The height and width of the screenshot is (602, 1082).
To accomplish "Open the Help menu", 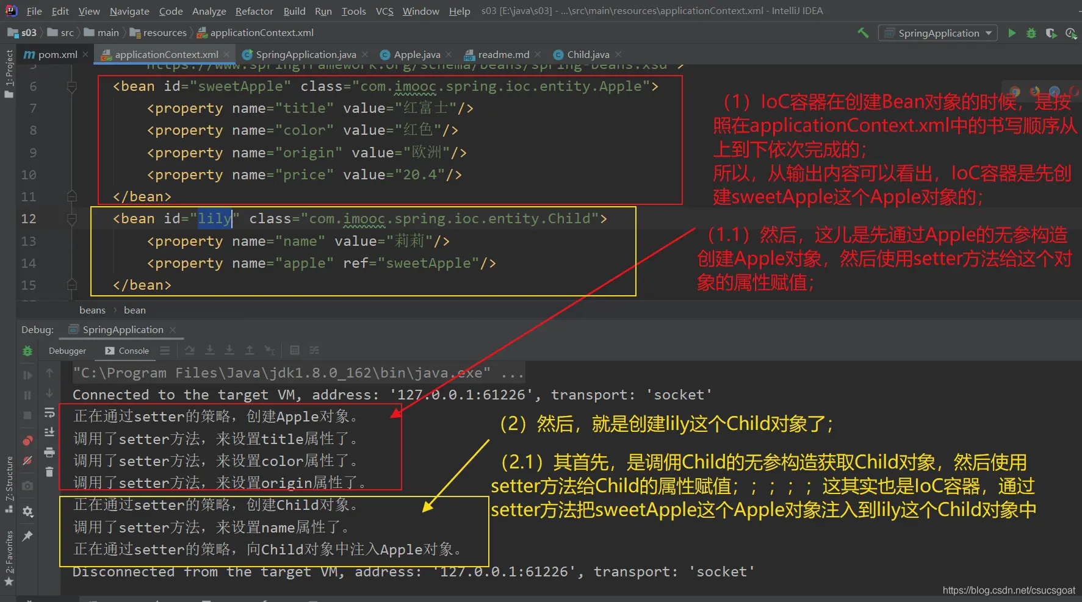I will coord(460,11).
